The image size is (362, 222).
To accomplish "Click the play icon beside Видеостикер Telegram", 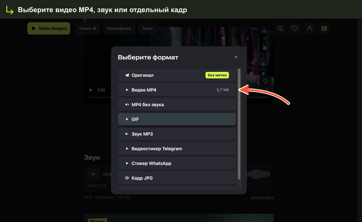I will pyautogui.click(x=127, y=149).
